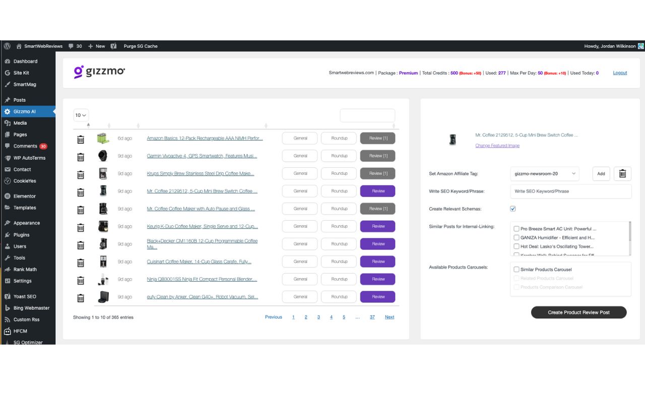645x403 pixels.
Task: Remove affiliate tag with trash icon
Action: [622, 174]
